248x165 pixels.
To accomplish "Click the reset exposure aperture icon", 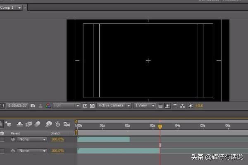I will [191, 106].
